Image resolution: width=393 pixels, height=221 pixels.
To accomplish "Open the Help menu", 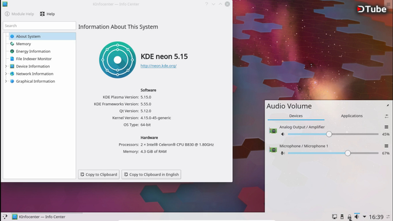I will (47, 14).
